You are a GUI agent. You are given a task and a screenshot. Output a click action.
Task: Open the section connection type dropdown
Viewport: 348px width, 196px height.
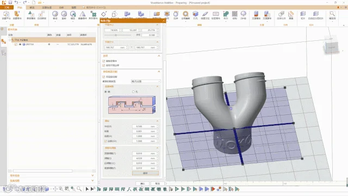(146, 81)
